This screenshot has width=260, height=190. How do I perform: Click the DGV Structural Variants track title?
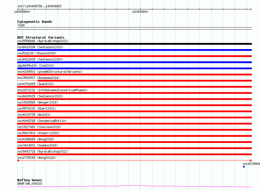pos(41,37)
